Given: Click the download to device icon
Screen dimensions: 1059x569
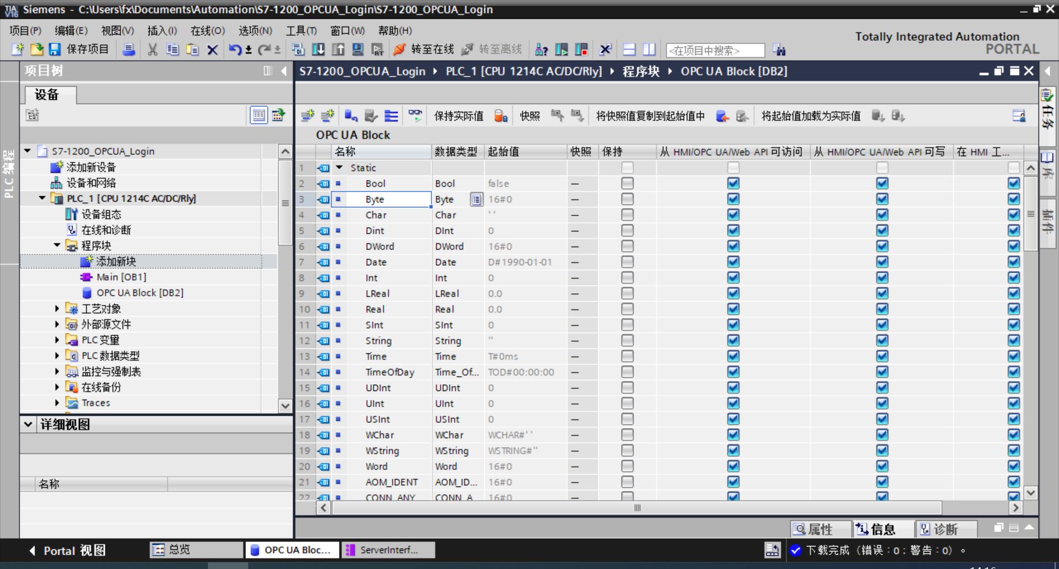Looking at the screenshot, I should tap(318, 50).
